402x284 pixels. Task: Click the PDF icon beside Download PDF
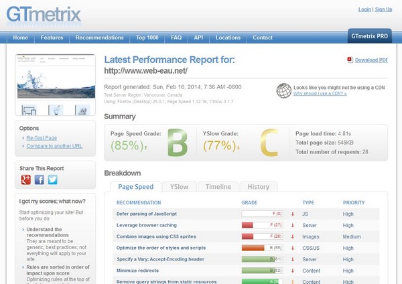350,60
